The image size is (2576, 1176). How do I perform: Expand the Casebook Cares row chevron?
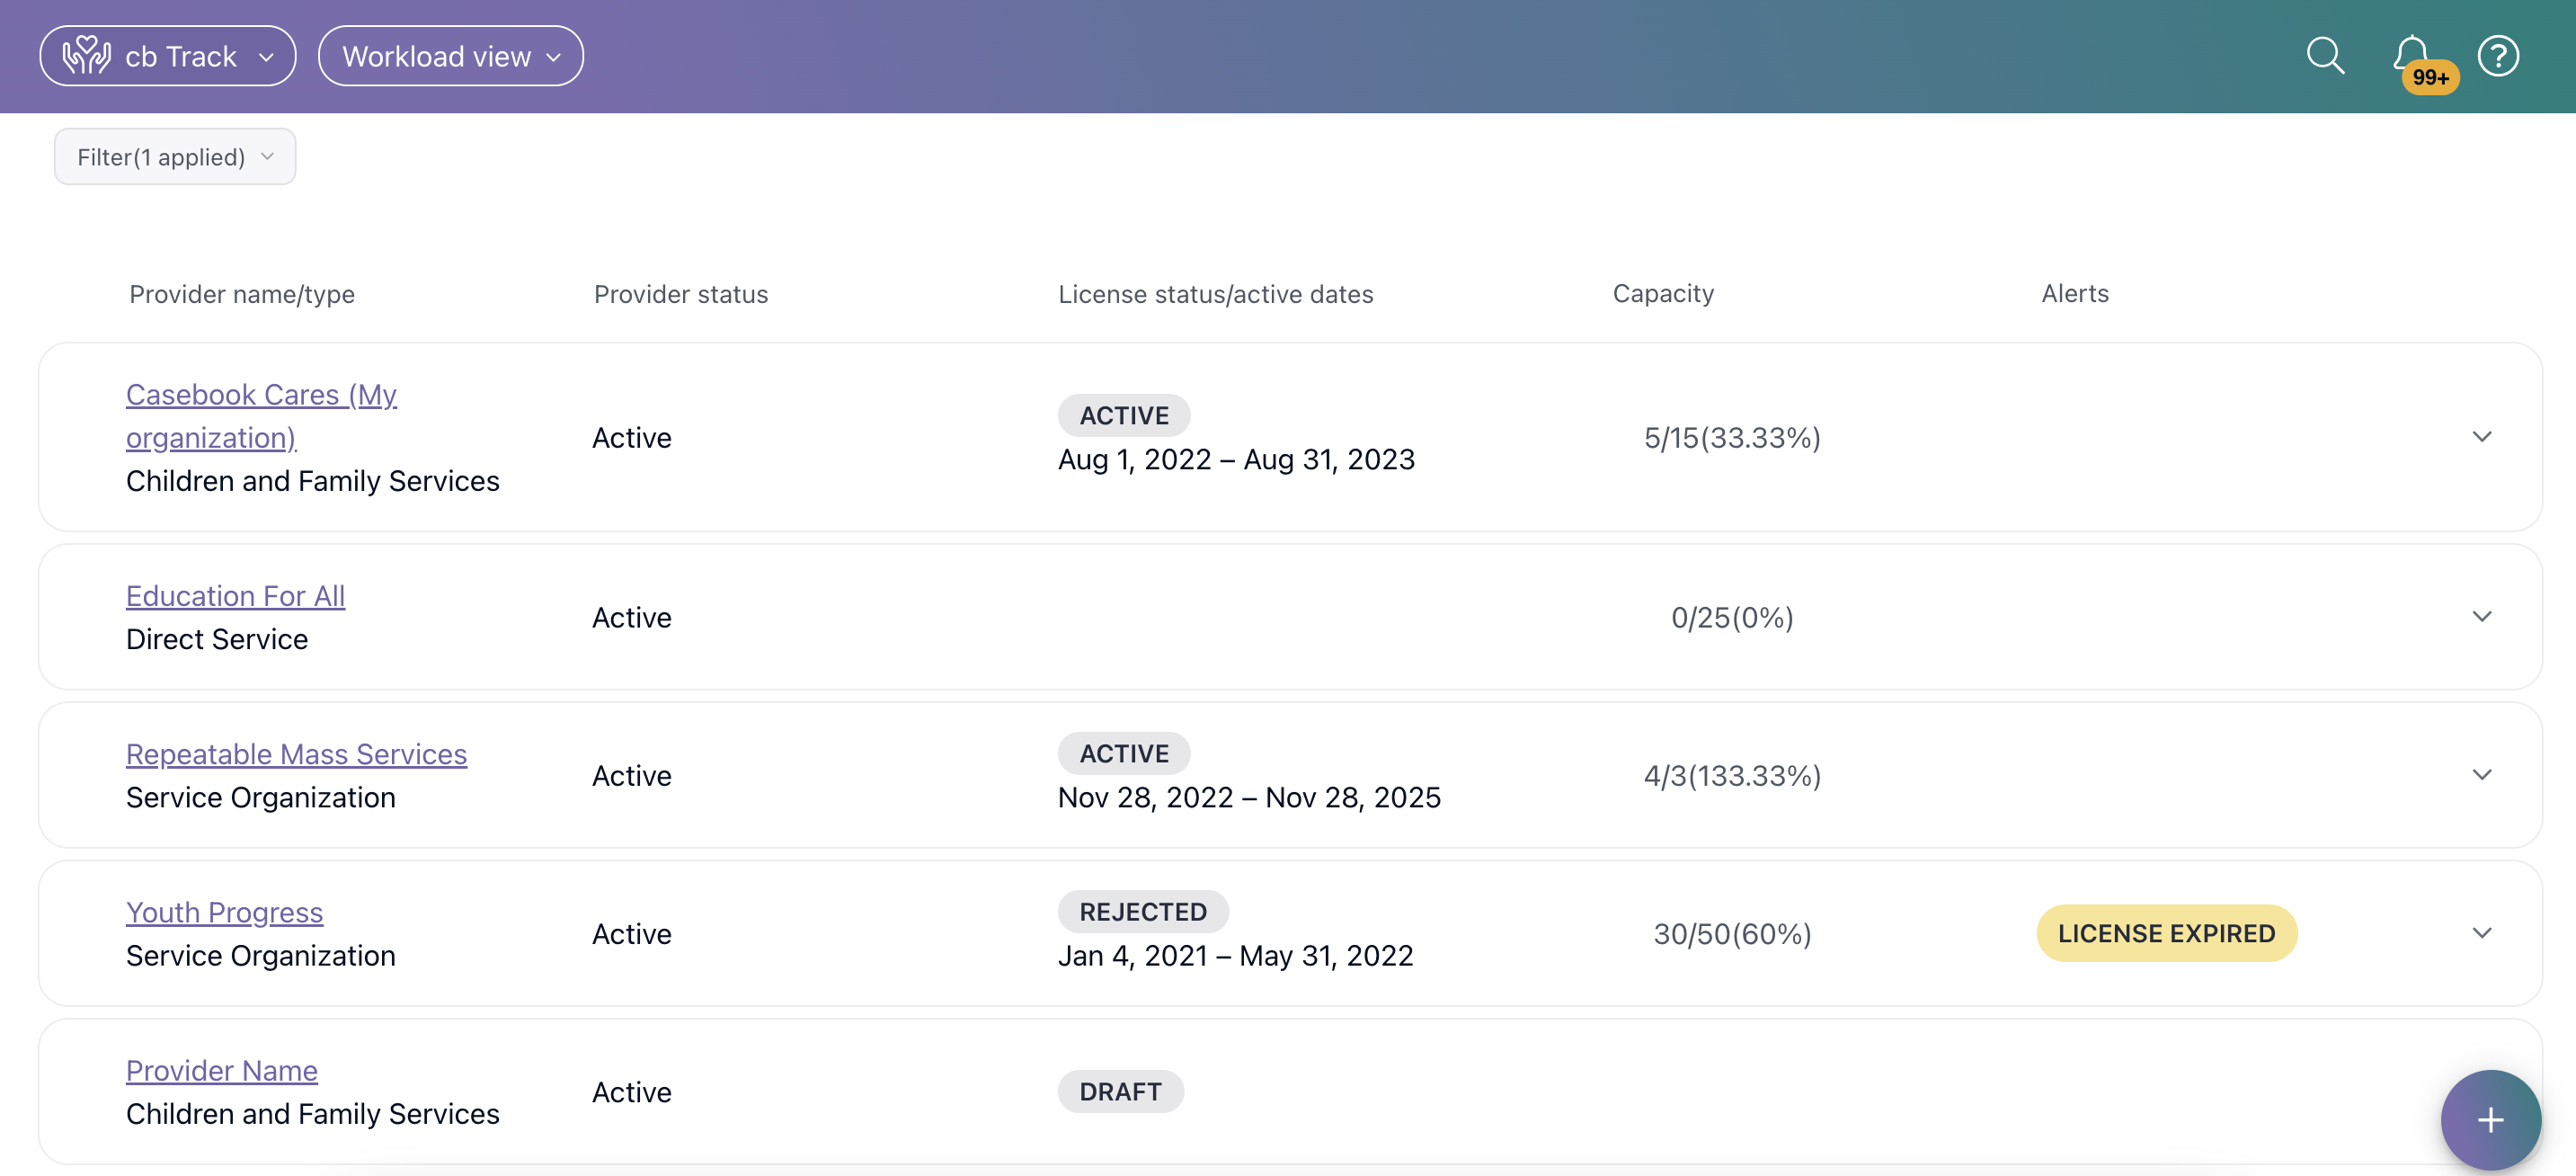click(x=2481, y=437)
